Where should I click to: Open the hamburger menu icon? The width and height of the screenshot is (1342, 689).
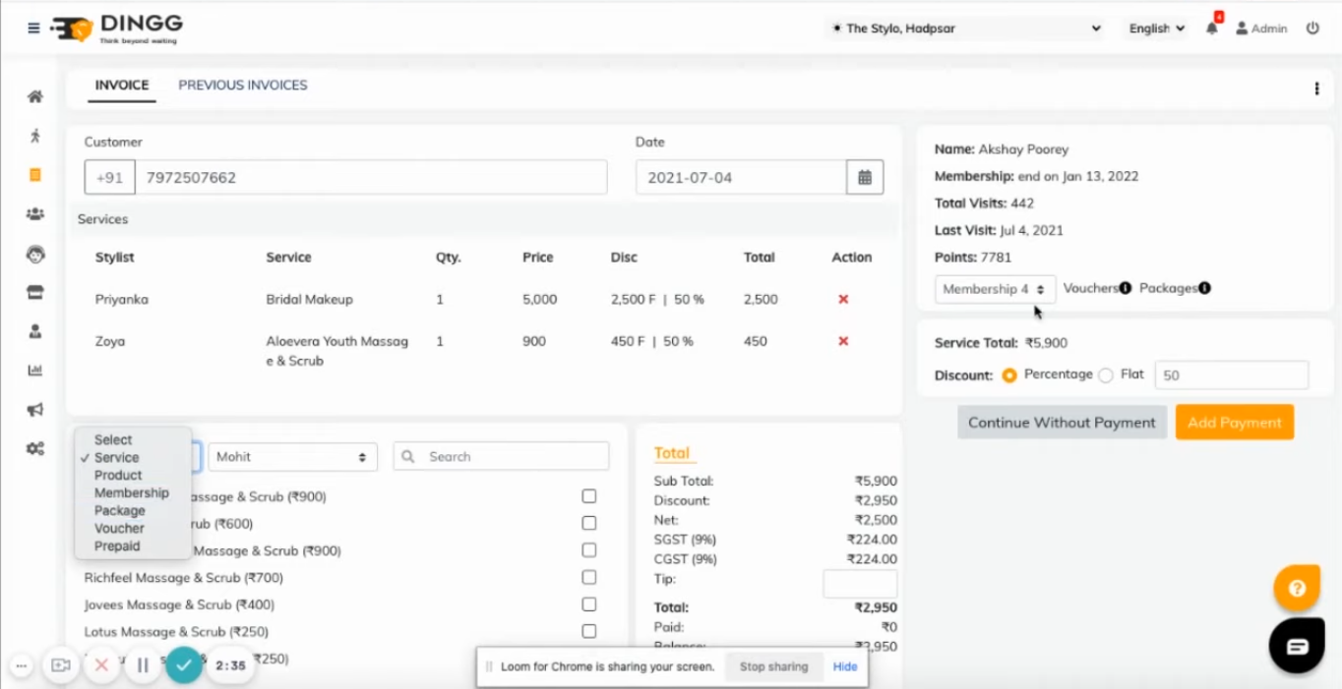click(x=33, y=29)
